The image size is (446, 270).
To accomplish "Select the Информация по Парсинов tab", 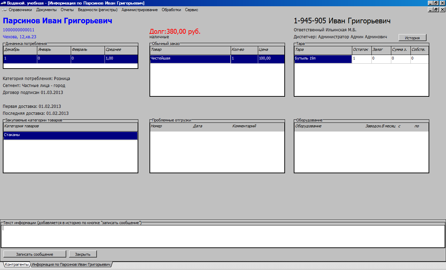I will coord(71,265).
